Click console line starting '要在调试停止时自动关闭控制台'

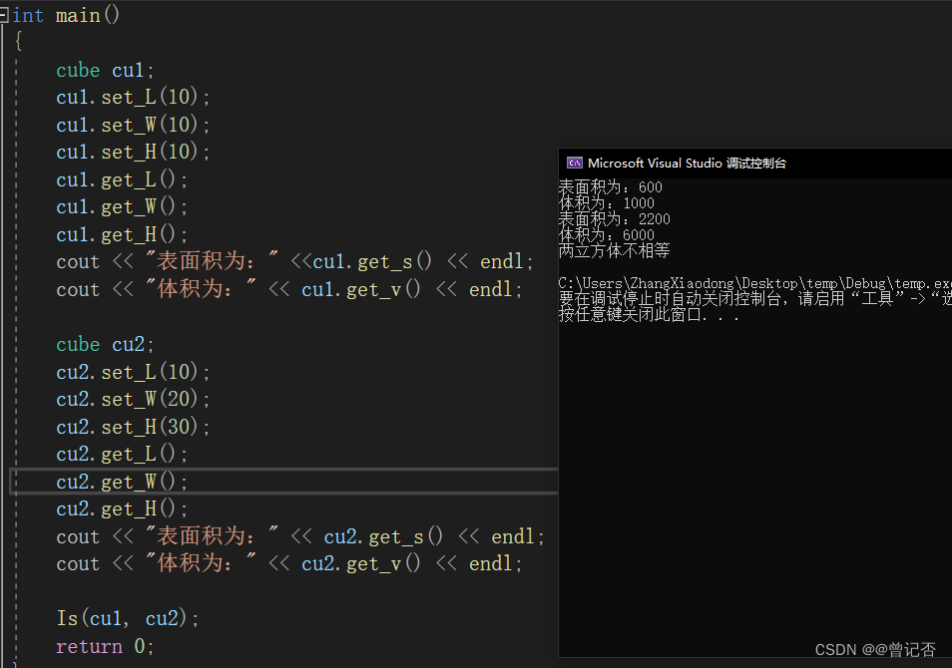pyautogui.click(x=754, y=298)
